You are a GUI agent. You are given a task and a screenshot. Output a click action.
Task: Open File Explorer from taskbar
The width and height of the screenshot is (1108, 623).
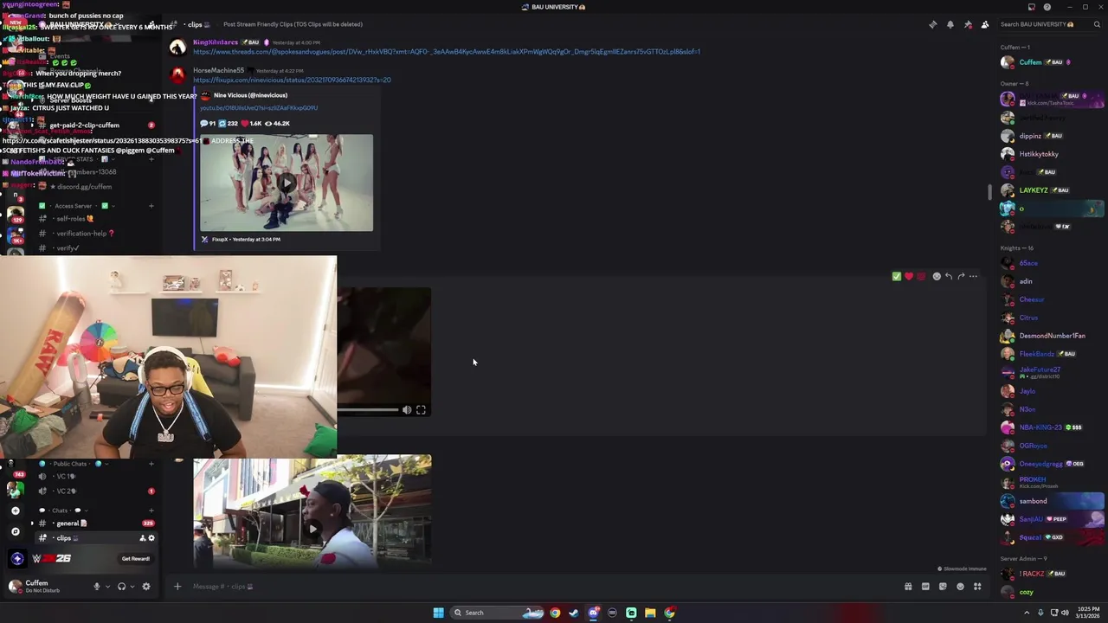[x=650, y=613]
